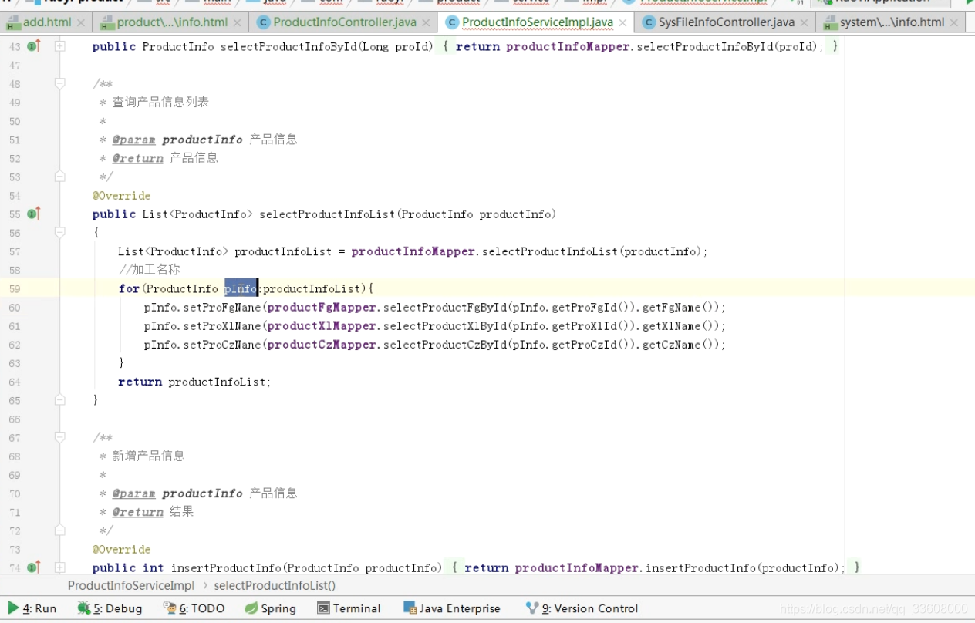Click the 查询产品信息列表 comment text
Viewport: 975px width, 623px height.
[160, 102]
